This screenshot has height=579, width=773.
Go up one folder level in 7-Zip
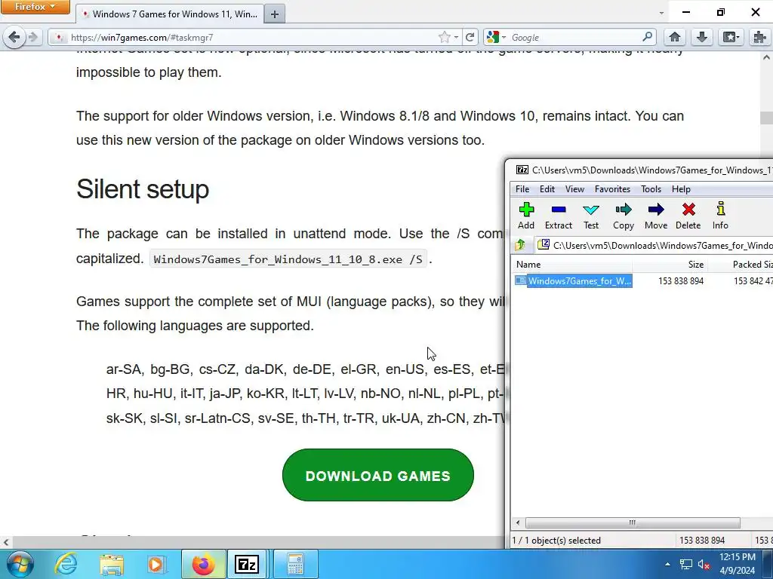pyautogui.click(x=520, y=245)
